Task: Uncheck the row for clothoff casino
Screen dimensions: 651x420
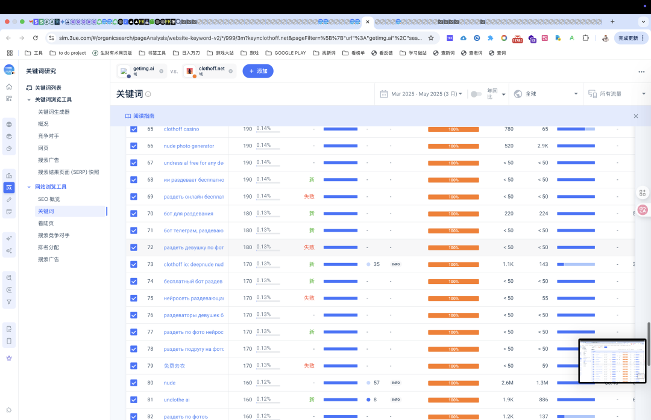Action: click(x=134, y=129)
